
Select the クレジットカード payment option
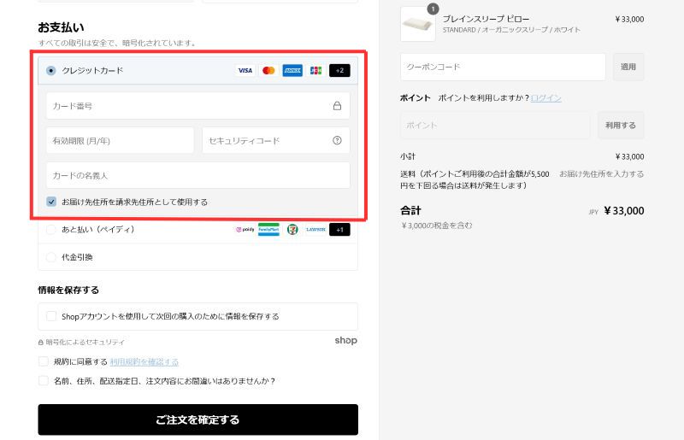[x=51, y=71]
